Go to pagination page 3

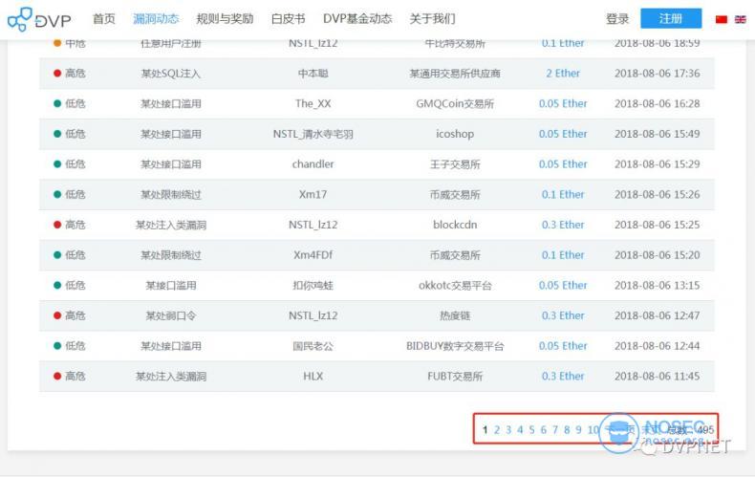tap(508, 430)
